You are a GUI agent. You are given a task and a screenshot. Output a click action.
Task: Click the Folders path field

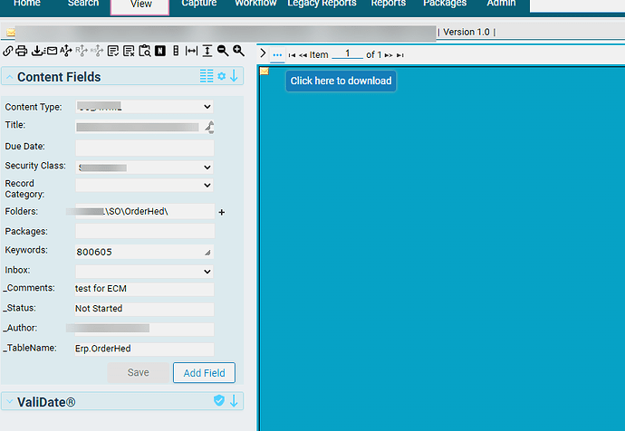pos(144,212)
